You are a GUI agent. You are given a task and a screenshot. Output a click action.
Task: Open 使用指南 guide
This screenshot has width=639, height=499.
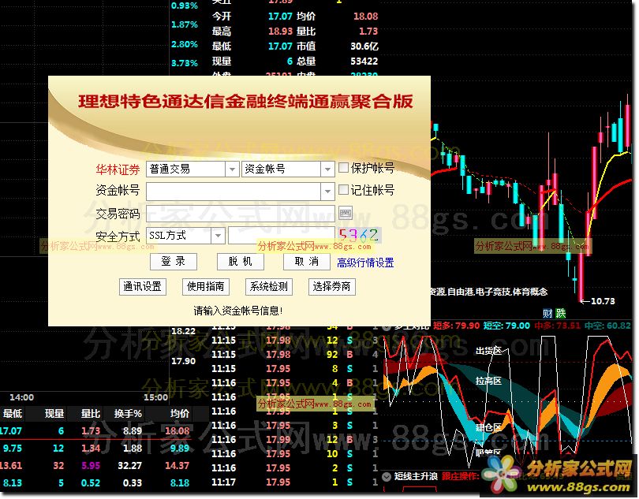(205, 287)
